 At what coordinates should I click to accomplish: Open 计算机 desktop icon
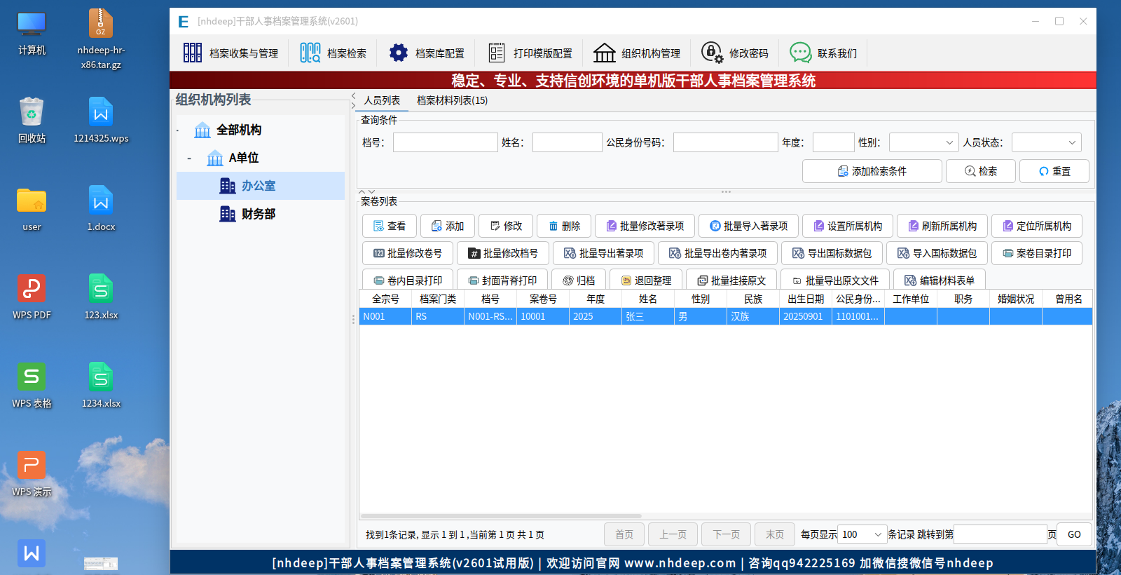coord(32,33)
